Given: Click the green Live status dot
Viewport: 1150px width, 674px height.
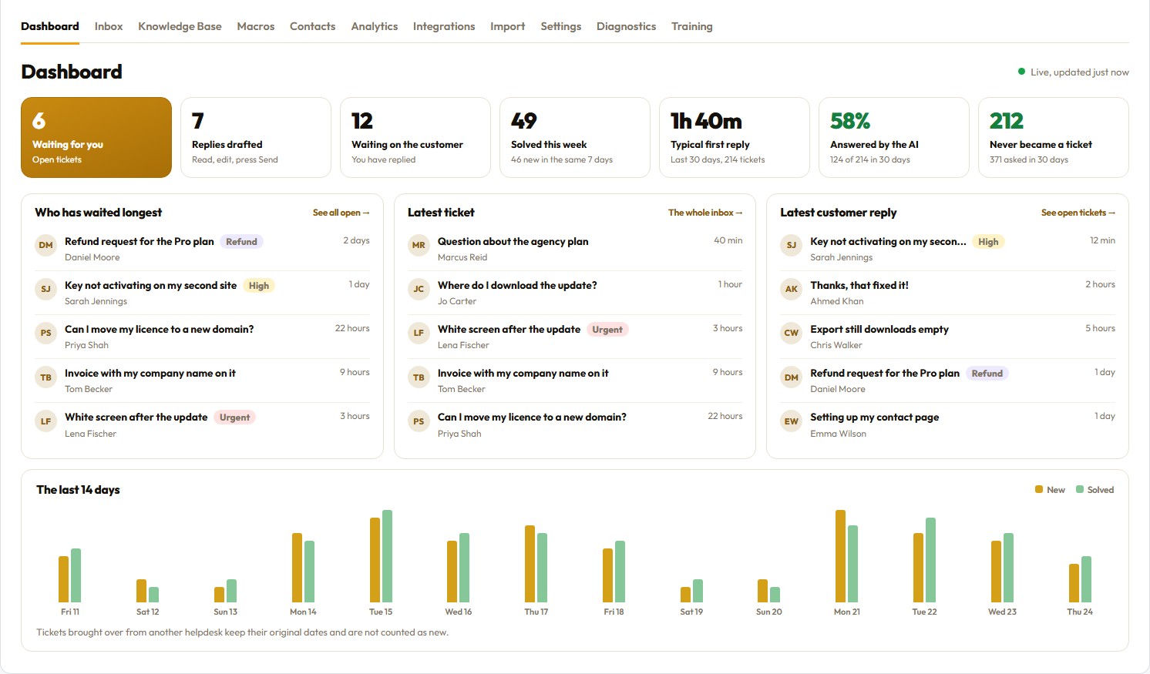Looking at the screenshot, I should coord(1022,72).
